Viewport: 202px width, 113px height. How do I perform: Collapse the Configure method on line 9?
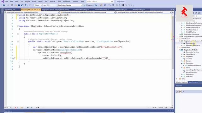tap(18, 41)
